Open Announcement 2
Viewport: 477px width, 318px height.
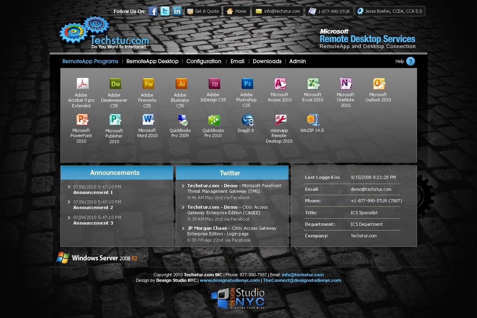click(x=93, y=207)
